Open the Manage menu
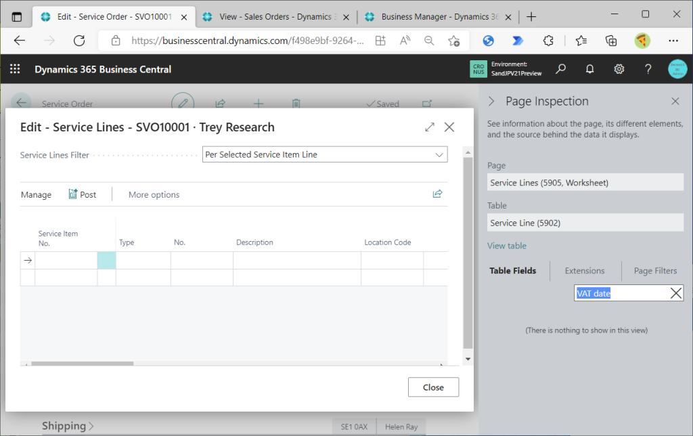693x436 pixels. point(37,194)
